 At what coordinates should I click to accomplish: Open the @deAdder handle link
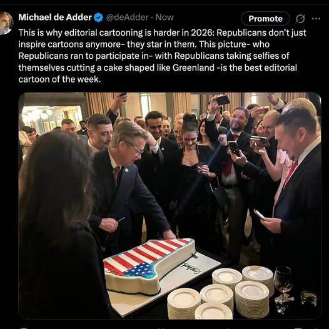tap(127, 18)
